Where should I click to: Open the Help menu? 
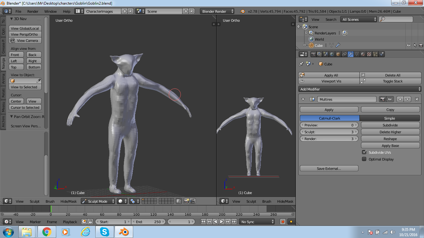67,11
